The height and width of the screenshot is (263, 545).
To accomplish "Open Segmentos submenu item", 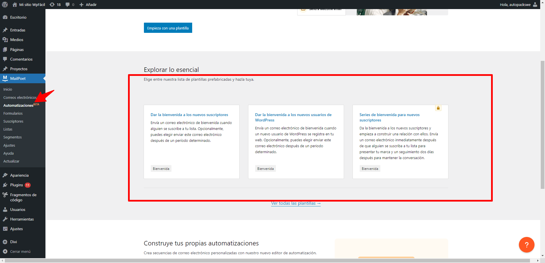I will pos(12,137).
